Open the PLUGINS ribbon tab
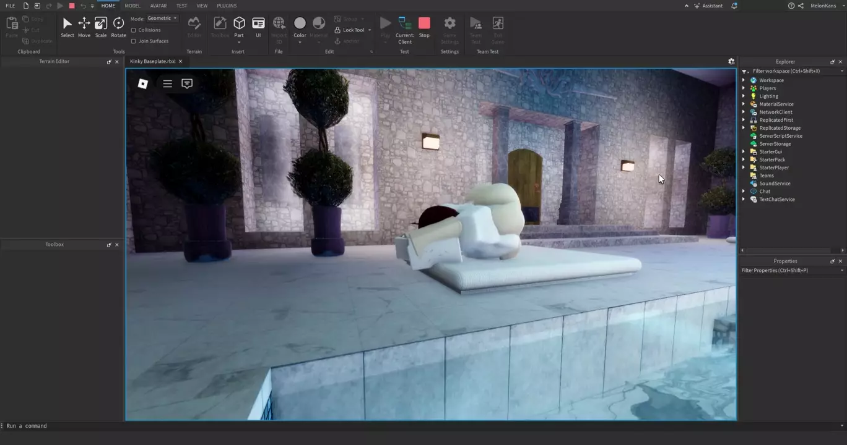 [x=227, y=6]
